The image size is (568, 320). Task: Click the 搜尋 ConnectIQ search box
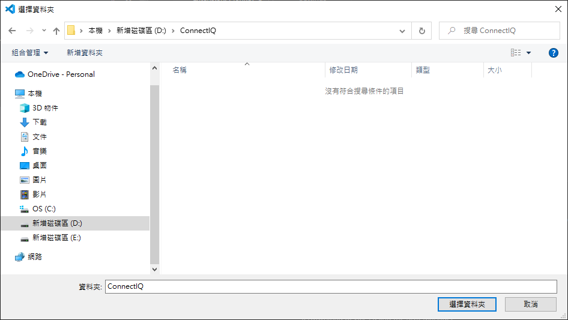499,31
